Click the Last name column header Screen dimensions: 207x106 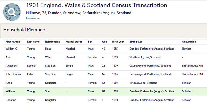point(33,42)
